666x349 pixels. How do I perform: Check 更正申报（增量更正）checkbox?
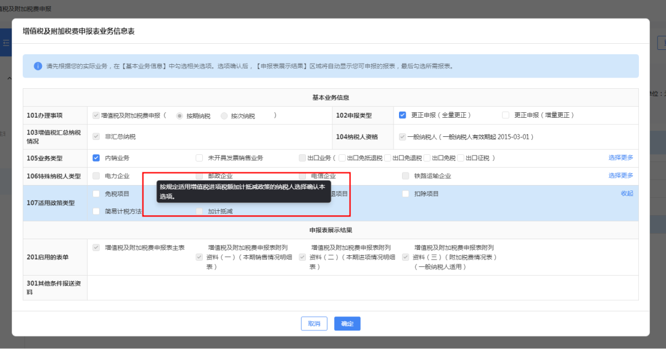pos(506,115)
